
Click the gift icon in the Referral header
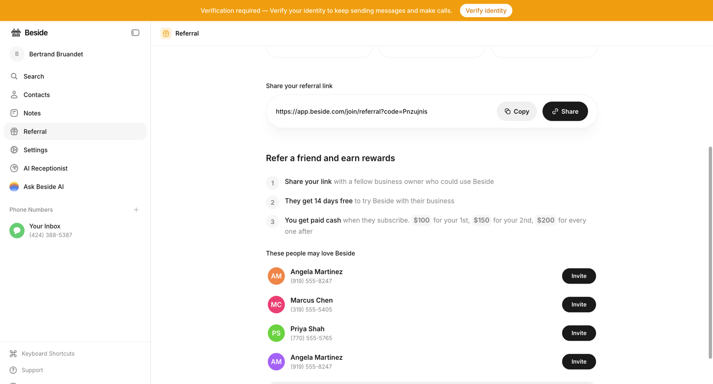pos(166,33)
